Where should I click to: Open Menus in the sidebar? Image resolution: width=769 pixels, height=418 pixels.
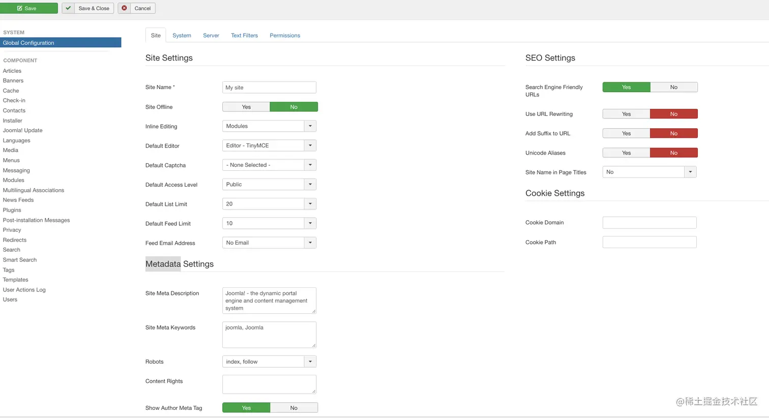(11, 160)
